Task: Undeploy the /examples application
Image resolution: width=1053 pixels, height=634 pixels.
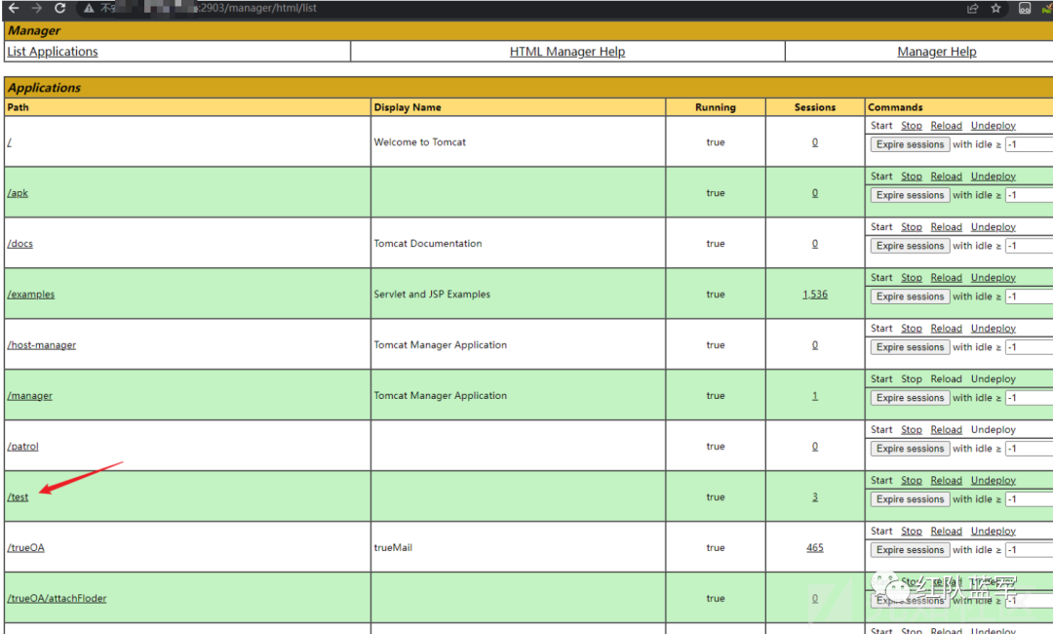Action: tap(994, 277)
